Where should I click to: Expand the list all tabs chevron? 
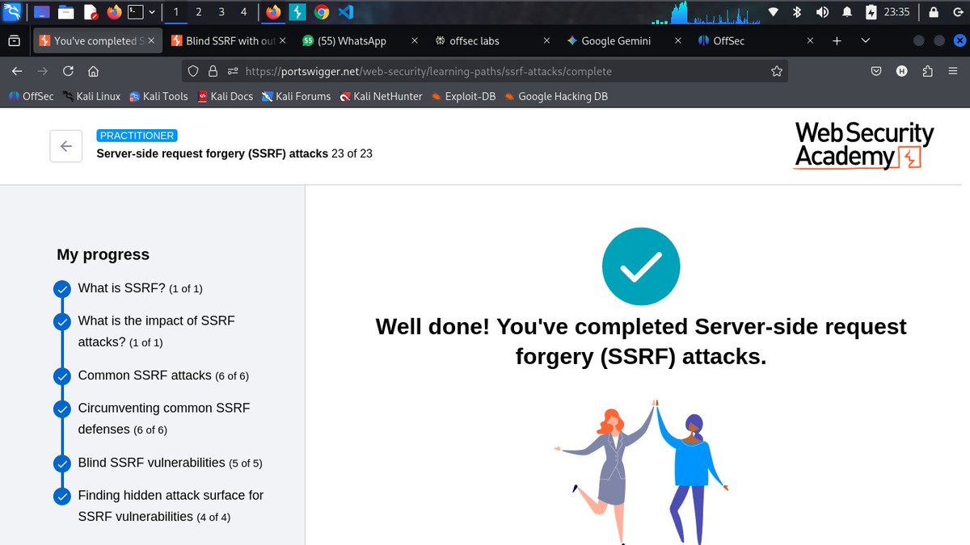(x=866, y=40)
